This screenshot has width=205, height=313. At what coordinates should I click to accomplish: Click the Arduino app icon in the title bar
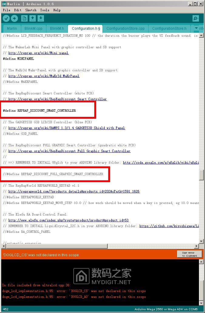coord(4,4)
